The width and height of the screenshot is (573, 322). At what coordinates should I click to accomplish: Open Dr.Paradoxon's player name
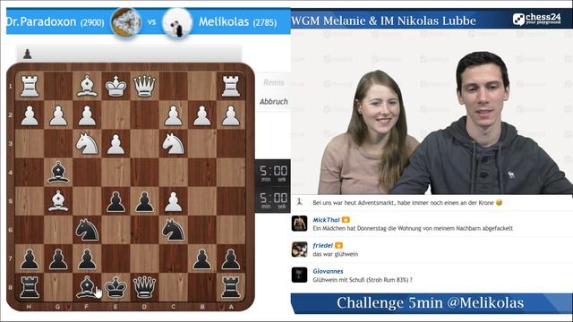[41, 21]
